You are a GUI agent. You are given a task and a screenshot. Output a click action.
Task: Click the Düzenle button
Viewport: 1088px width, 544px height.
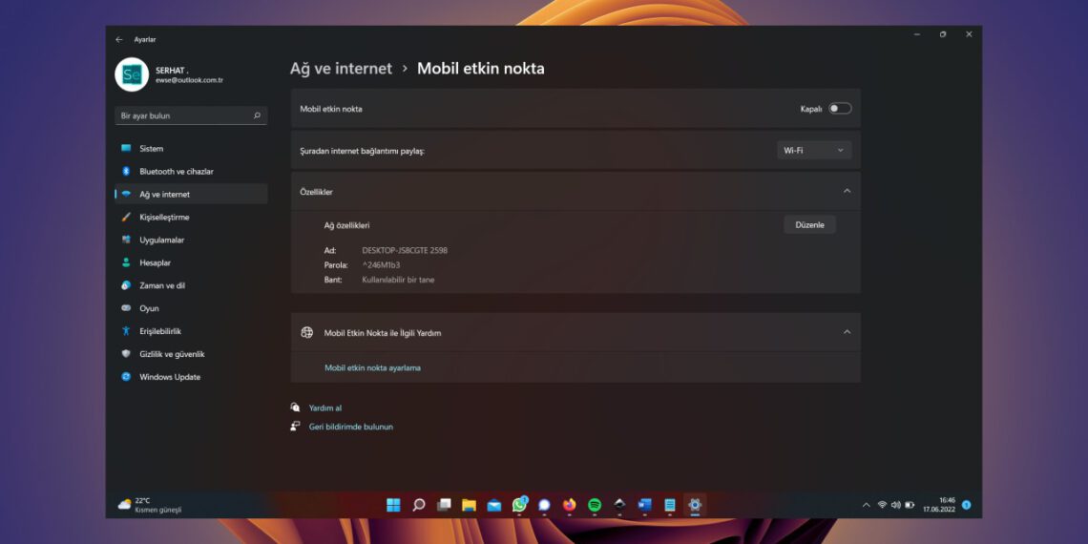tap(809, 225)
